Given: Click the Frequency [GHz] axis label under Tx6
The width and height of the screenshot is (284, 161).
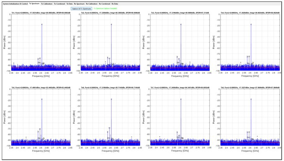Looking at the screenshot, I should (110, 151).
